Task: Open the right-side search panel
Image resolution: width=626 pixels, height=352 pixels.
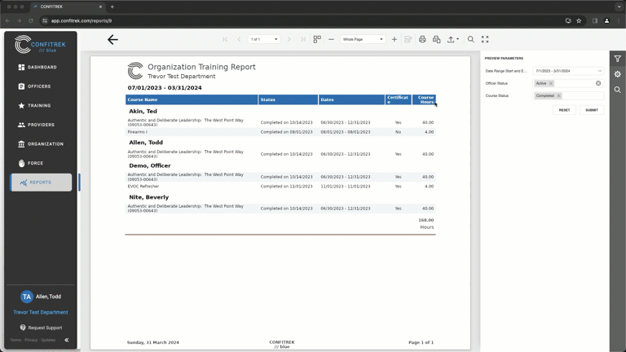Action: coord(618,90)
